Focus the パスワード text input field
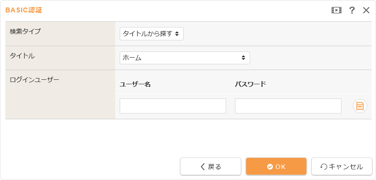Screen dimensions: 376x180 [288, 106]
